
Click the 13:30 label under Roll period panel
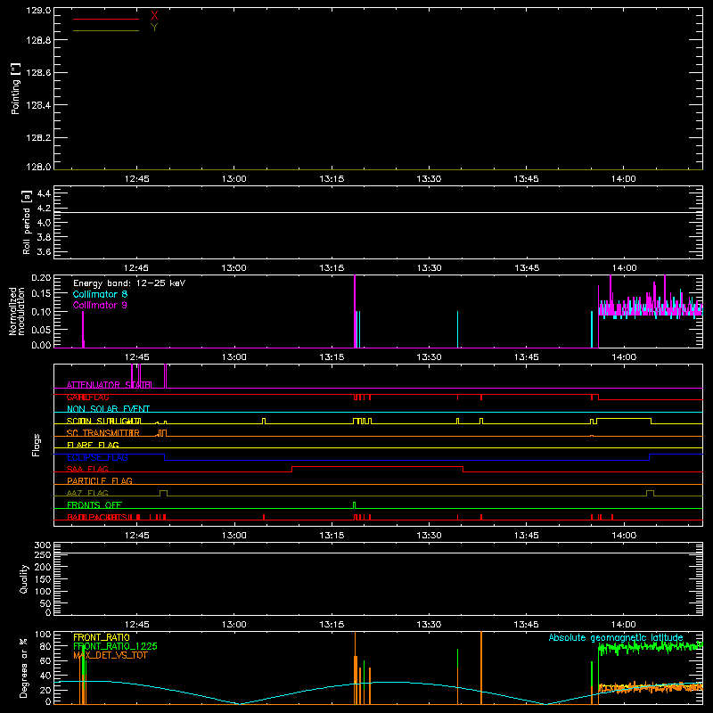429,268
